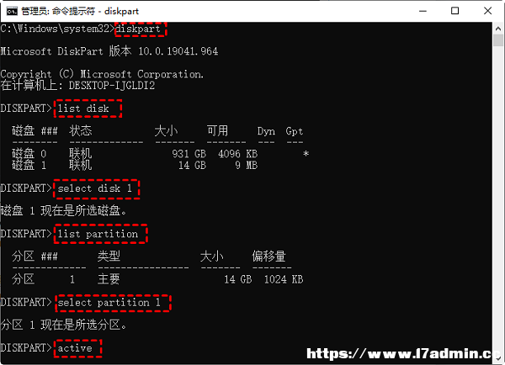Click the command prompt title bar icon

[12, 11]
